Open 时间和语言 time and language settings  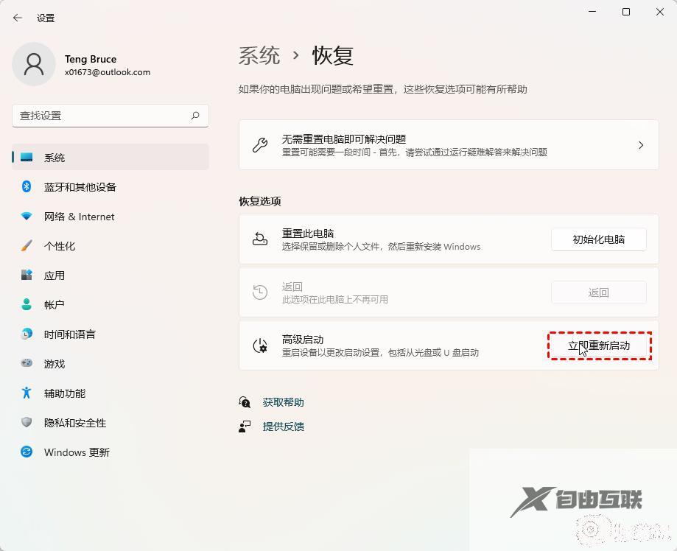pyautogui.click(x=27, y=334)
